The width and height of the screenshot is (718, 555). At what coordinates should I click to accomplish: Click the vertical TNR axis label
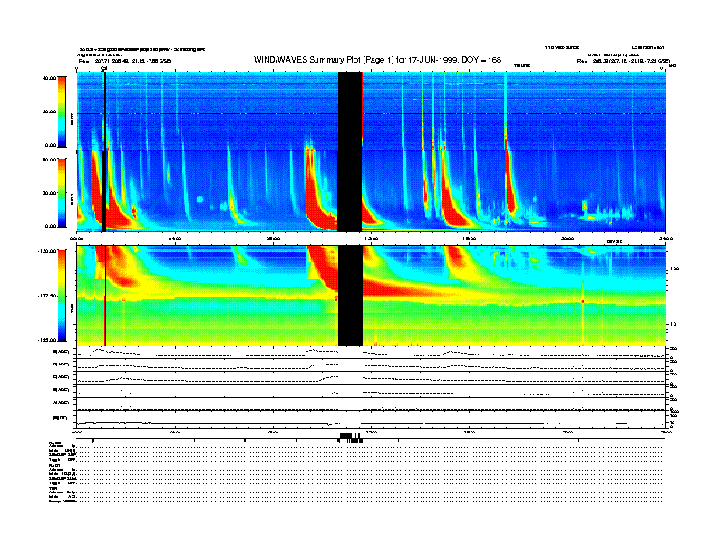click(x=72, y=310)
